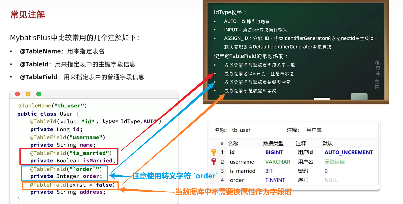Click the heading 使用@TableField的常见场景
This screenshot has height=204, width=403.
(251, 56)
